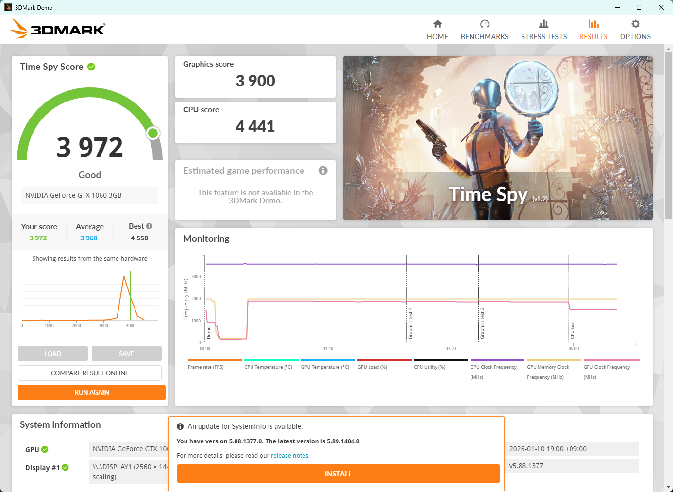This screenshot has height=492, width=673.
Task: Click the System information heading
Action: coord(60,424)
